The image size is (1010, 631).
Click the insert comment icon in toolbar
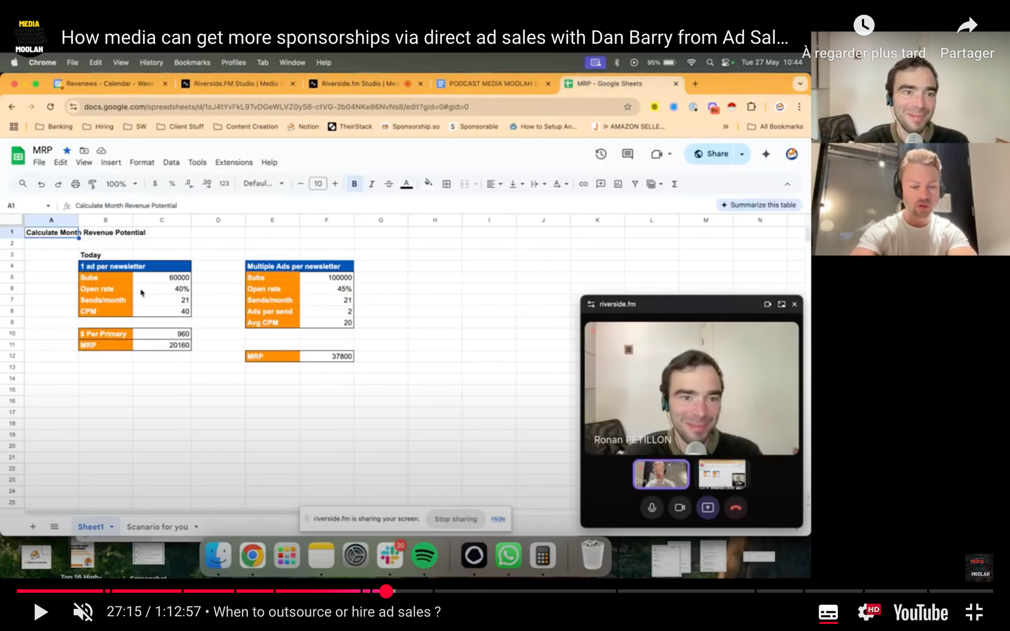[x=600, y=184]
